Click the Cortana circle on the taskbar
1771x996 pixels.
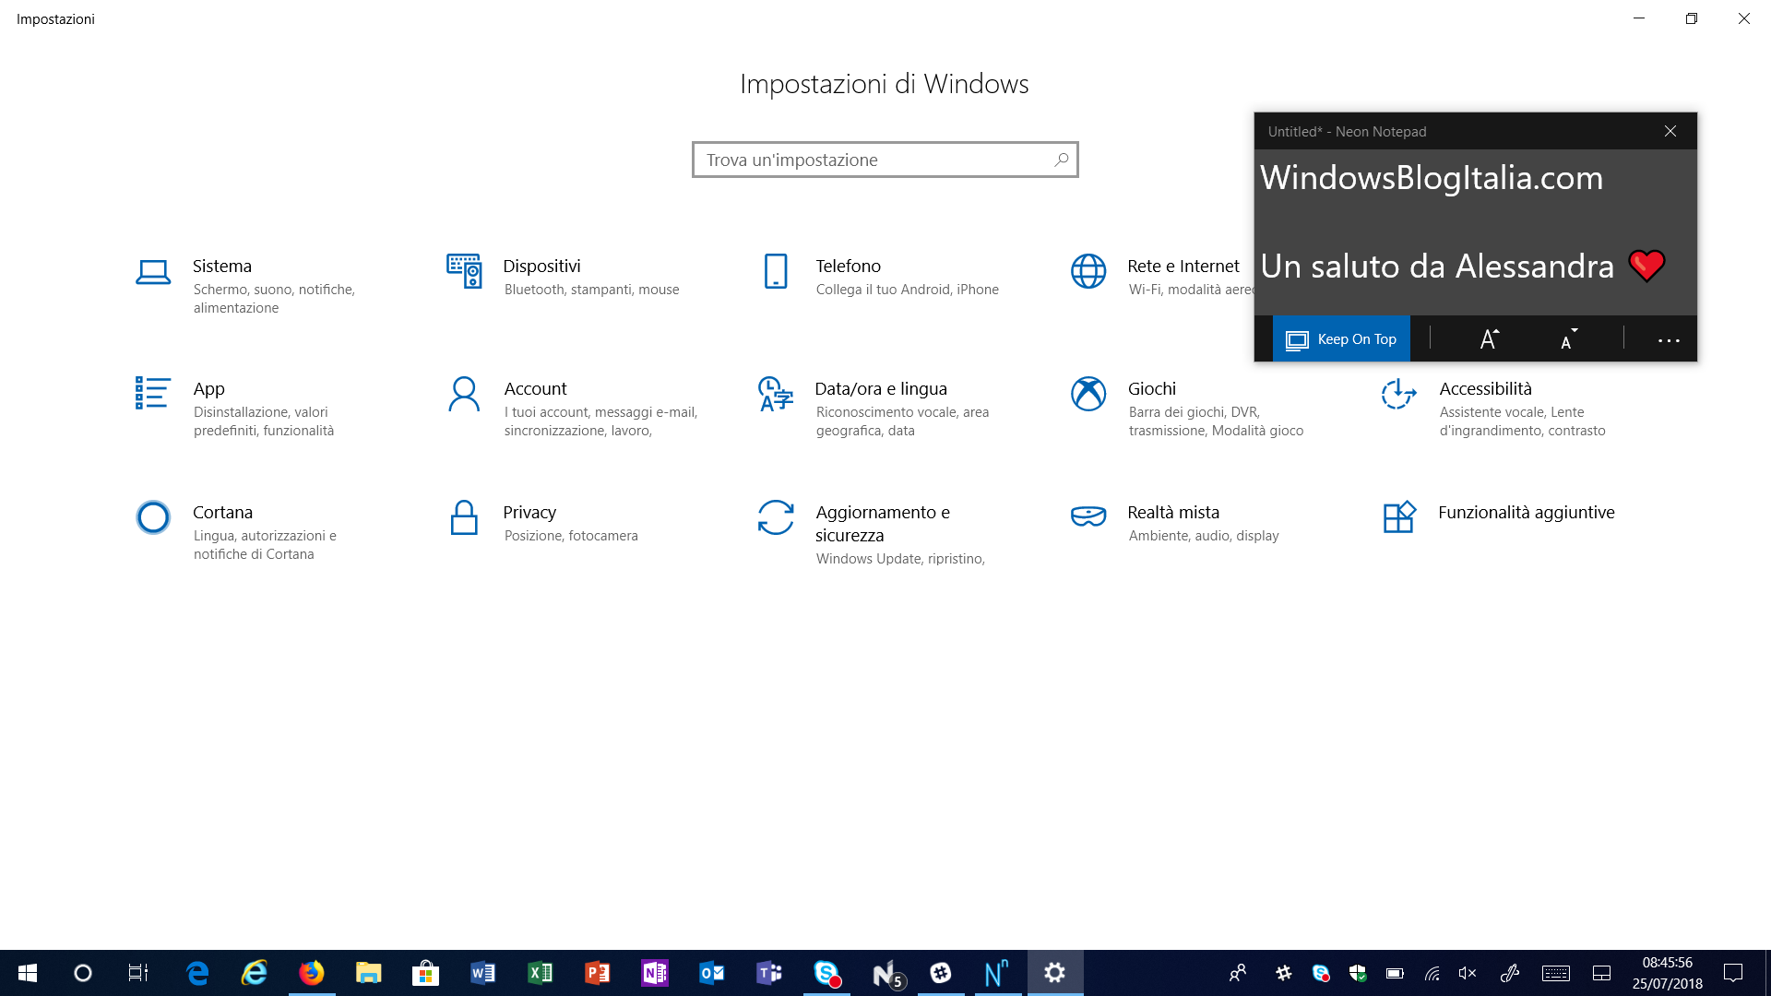(x=83, y=973)
